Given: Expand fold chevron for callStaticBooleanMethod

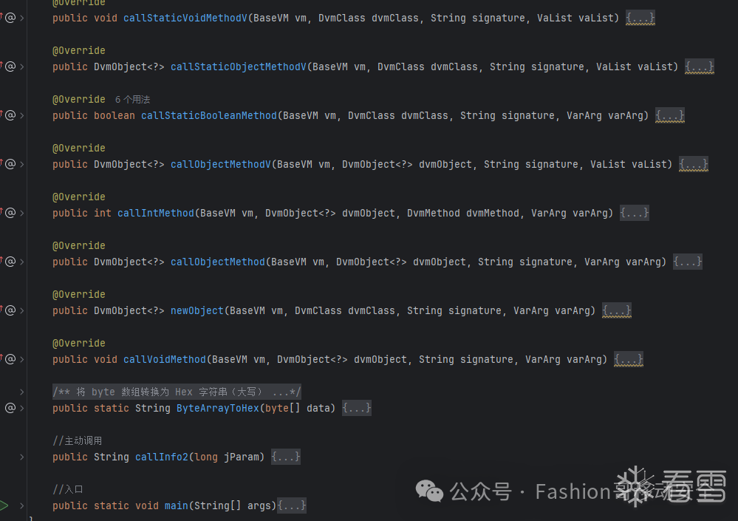Looking at the screenshot, I should point(21,115).
